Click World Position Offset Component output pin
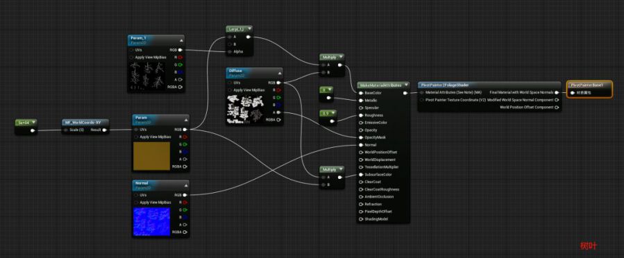This screenshot has width=624, height=258. tap(557, 107)
